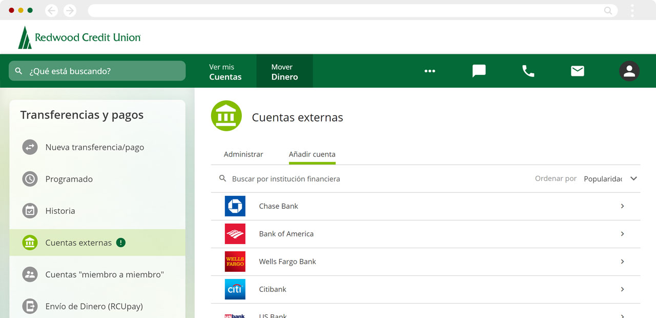Select the Wells Fargo Bank name
The height and width of the screenshot is (318, 656).
pos(288,262)
